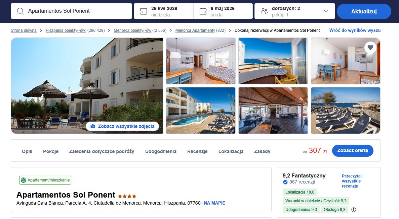Click the search magnifier icon
The image size is (399, 219).
[21, 11]
